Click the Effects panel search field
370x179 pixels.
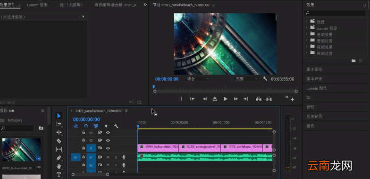point(335,13)
